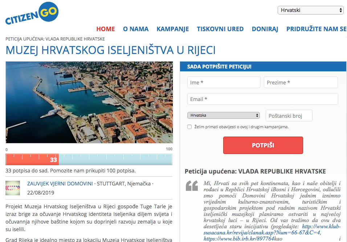Expand the Hrvatska country selector

click(223, 116)
